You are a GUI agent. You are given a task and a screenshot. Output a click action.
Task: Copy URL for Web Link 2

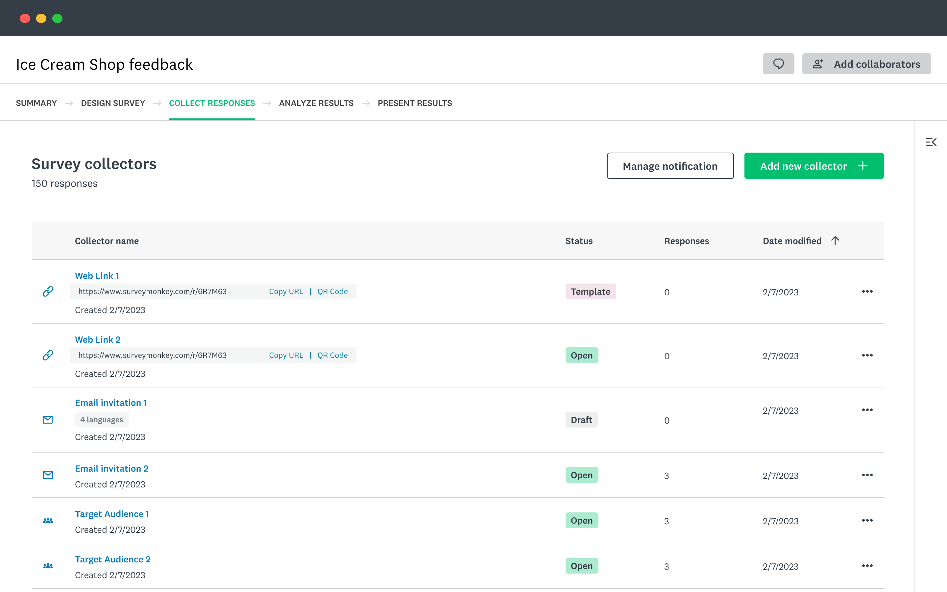(x=286, y=355)
